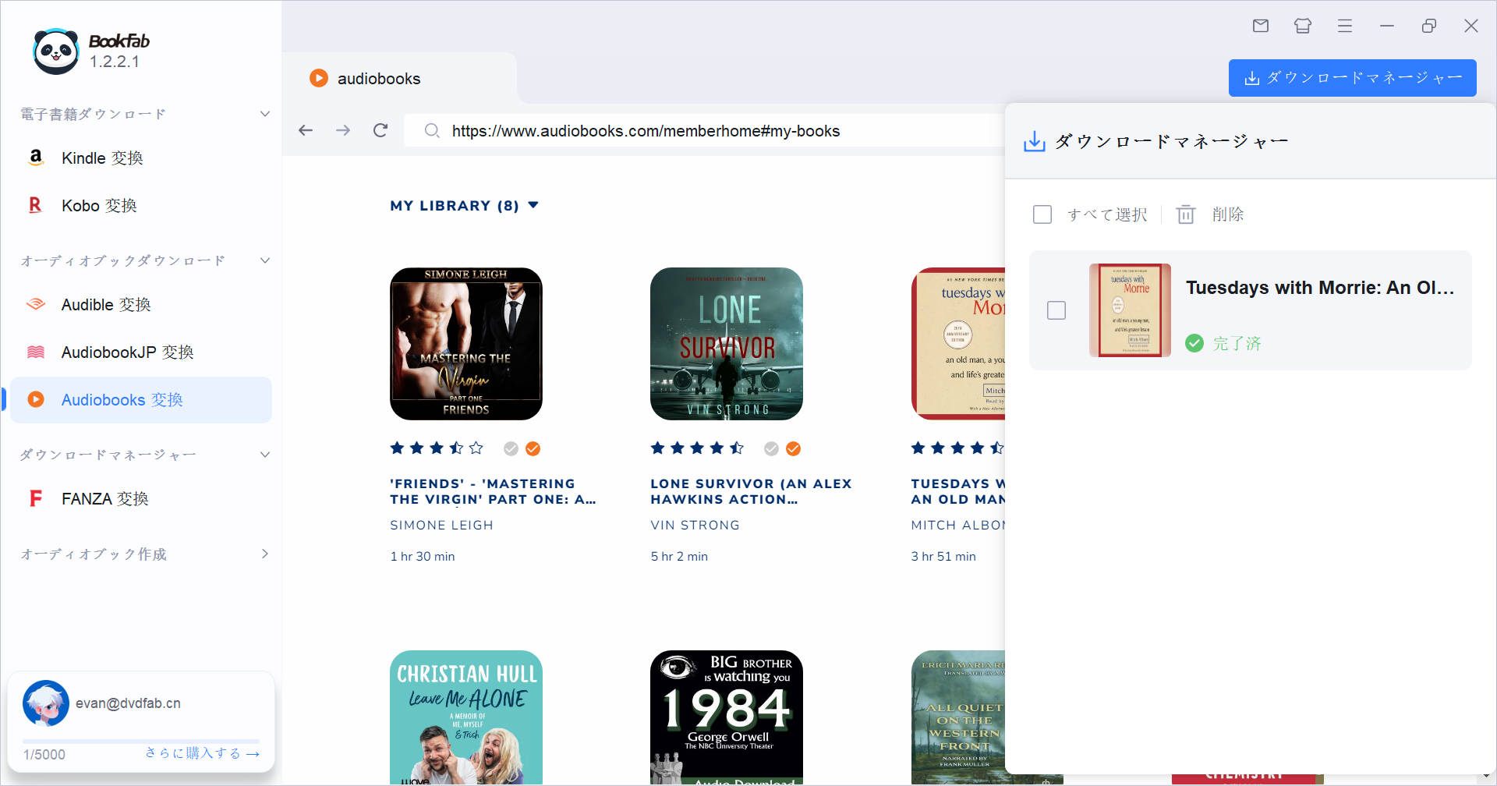The height and width of the screenshot is (786, 1497).
Task: Click the さらに購入する link
Action: click(202, 753)
